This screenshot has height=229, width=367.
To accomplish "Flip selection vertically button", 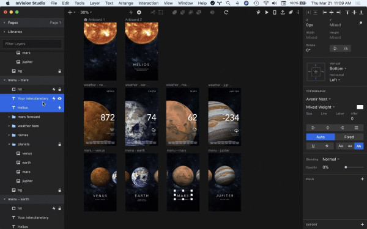I will point(335,48).
